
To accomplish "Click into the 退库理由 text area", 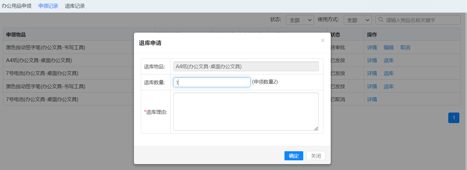I will point(246,112).
